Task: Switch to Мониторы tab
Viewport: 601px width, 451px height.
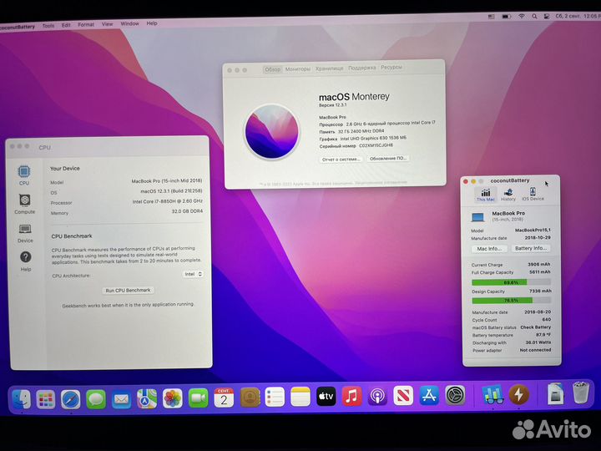Action: coord(297,69)
